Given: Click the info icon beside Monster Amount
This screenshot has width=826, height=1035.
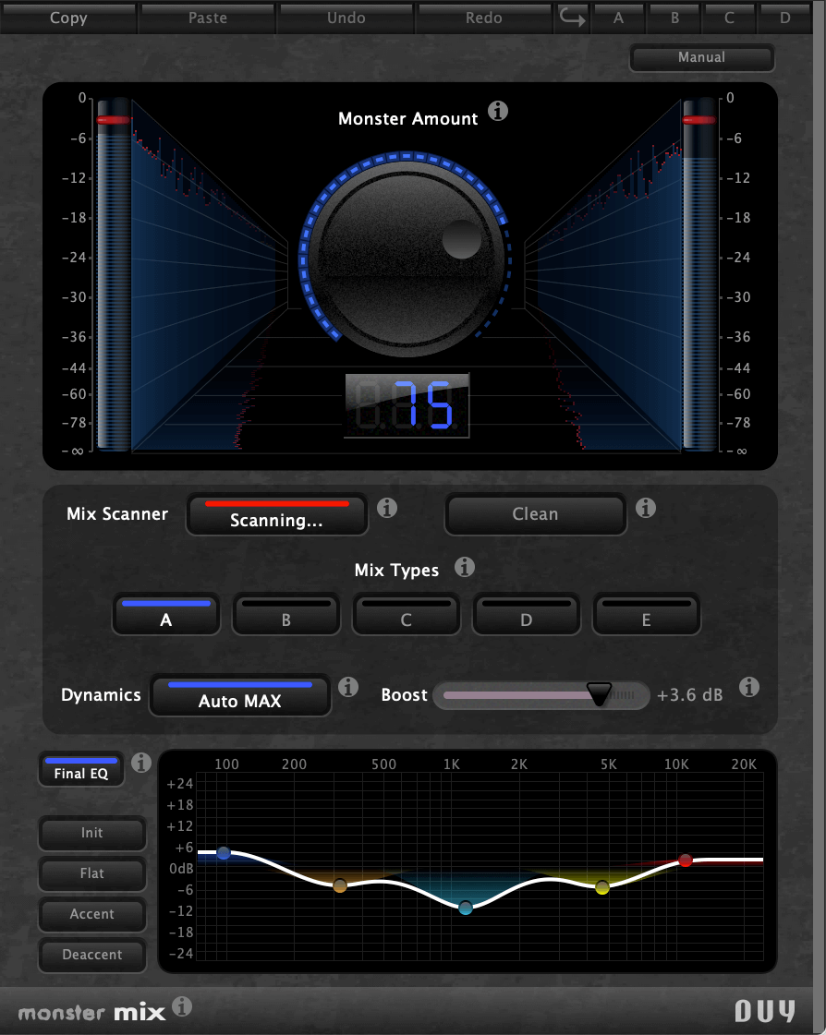Looking at the screenshot, I should 498,112.
